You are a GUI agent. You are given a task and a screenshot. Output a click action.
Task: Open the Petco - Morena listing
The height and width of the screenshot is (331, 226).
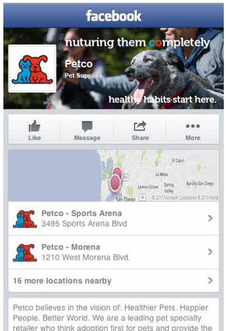(x=113, y=252)
